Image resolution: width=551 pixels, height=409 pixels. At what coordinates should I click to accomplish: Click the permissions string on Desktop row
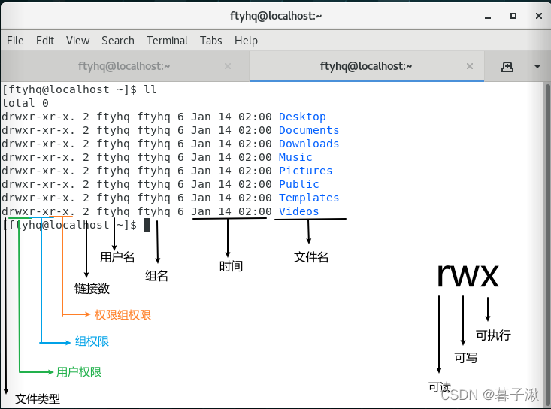click(38, 117)
